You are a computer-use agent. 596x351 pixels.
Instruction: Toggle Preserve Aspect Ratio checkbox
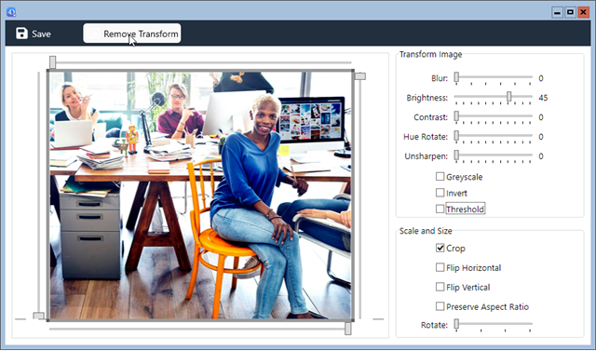440,306
